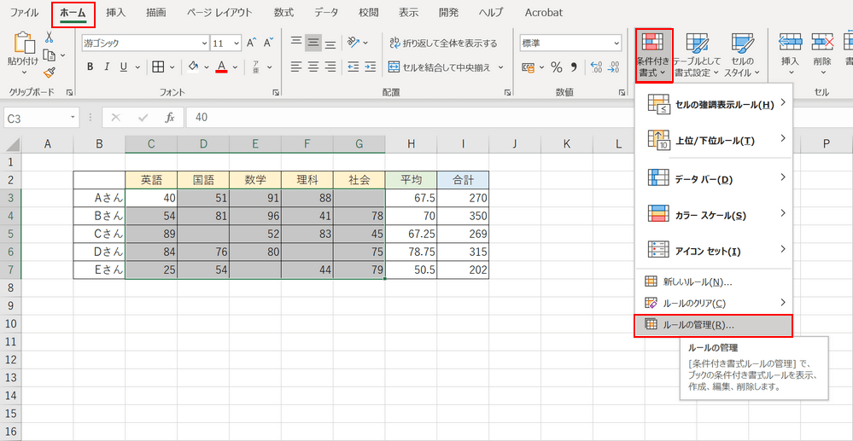Select ルールの管理 menu entry

click(698, 325)
